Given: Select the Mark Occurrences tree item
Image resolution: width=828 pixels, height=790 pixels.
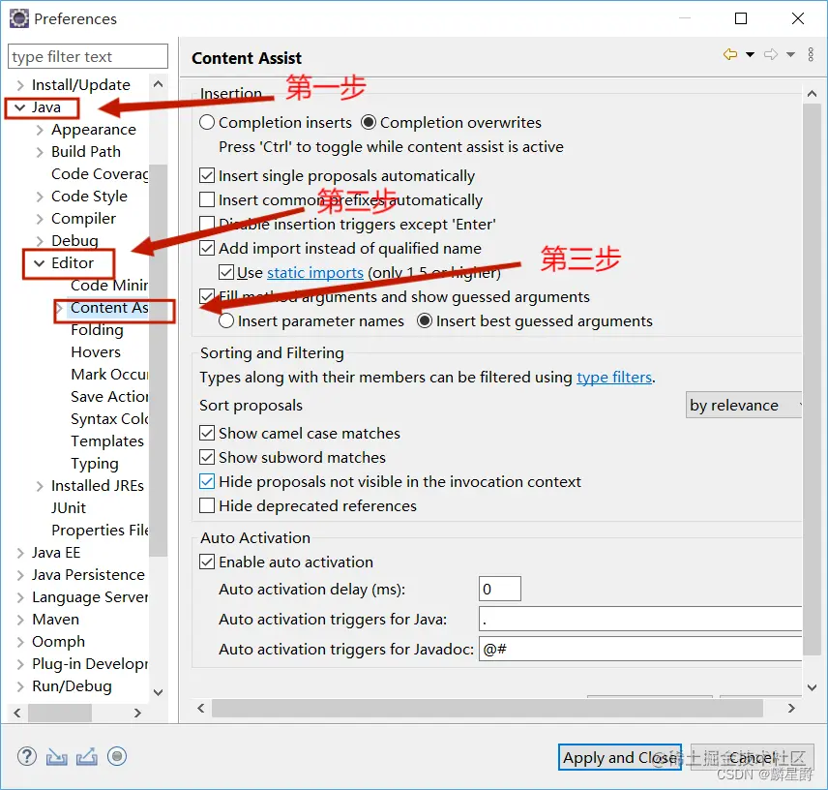Looking at the screenshot, I should [110, 374].
